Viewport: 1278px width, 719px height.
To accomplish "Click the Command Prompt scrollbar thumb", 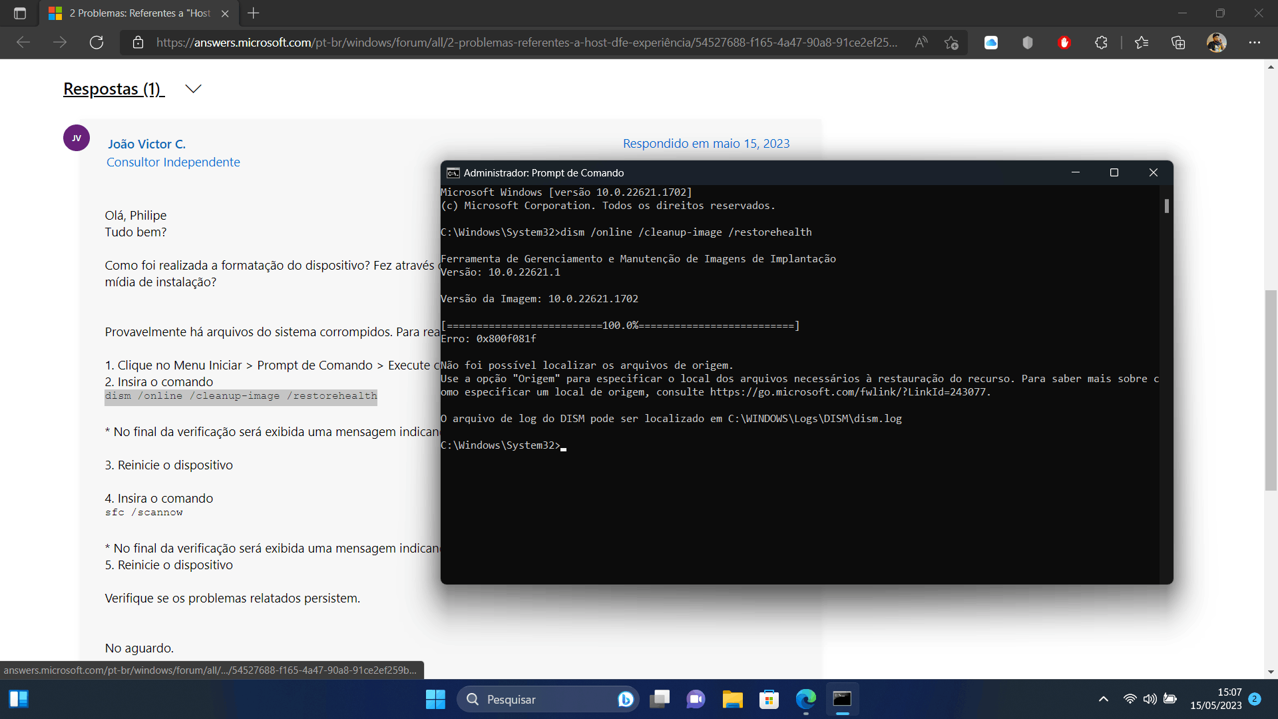I will pos(1166,206).
